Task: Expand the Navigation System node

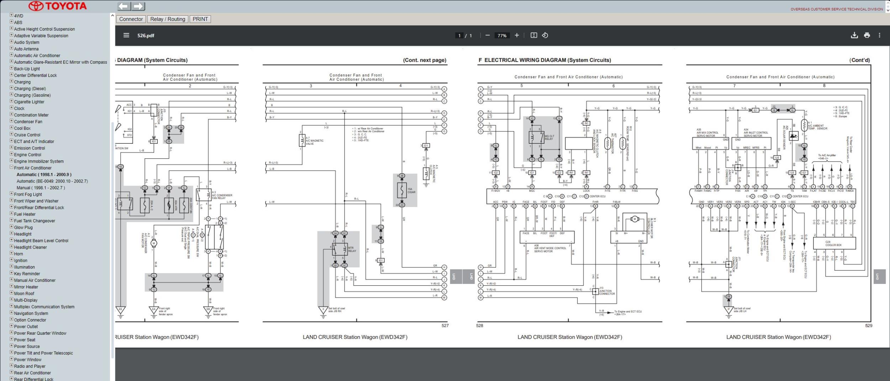Action: (11, 313)
